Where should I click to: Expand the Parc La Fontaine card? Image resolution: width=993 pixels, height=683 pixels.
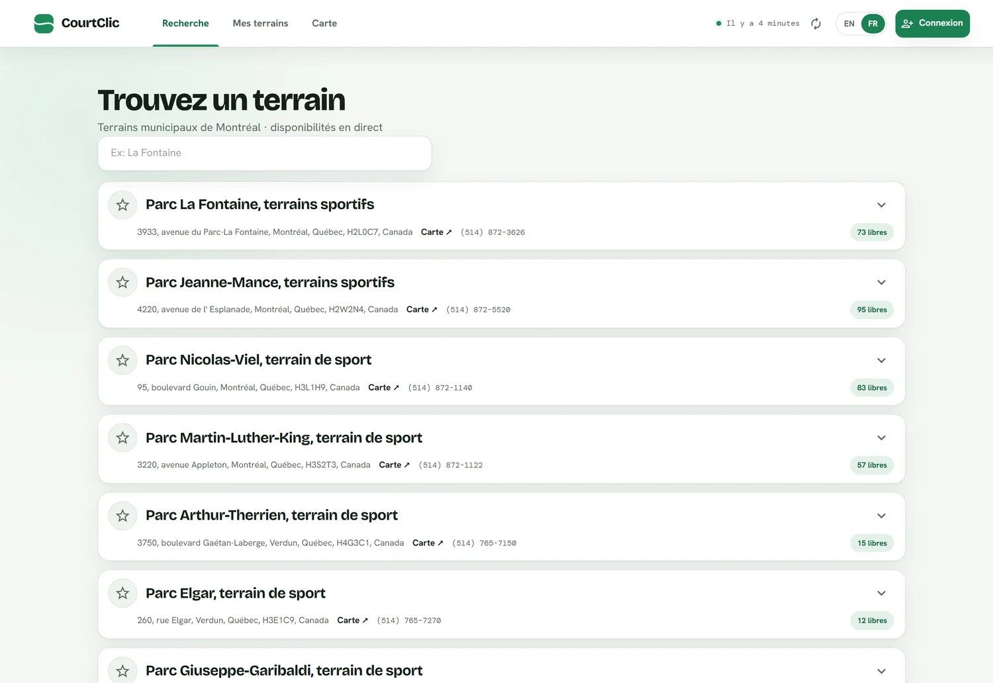point(881,205)
